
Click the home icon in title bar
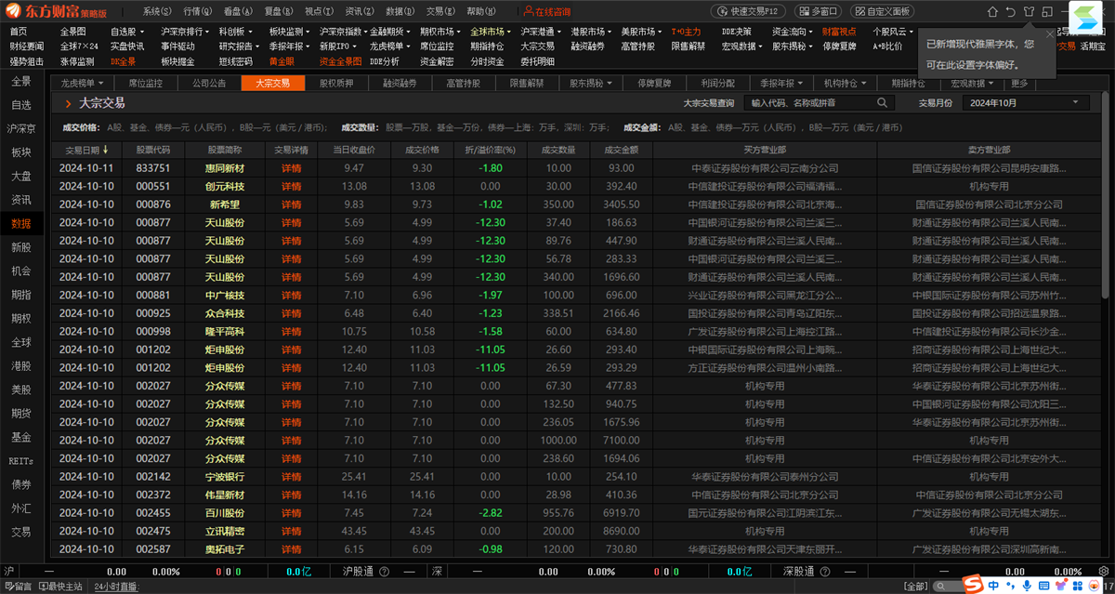tap(991, 12)
